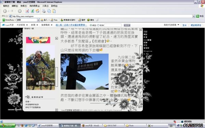Open the 編輯 (Edit) menu
This screenshot has height=128, width=205.
(15, 6)
